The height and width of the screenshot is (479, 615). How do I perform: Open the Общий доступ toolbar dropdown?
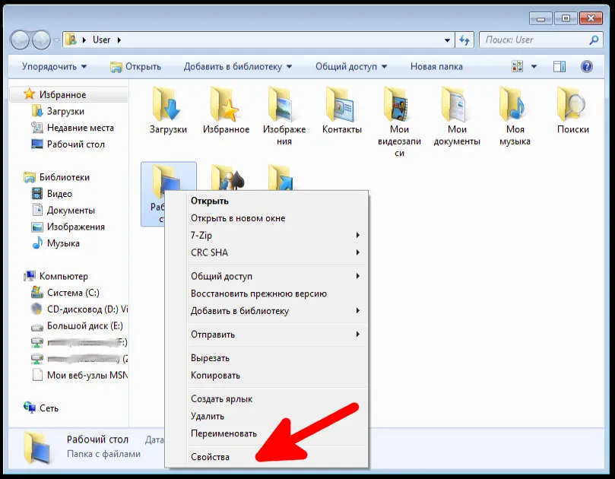coord(351,66)
